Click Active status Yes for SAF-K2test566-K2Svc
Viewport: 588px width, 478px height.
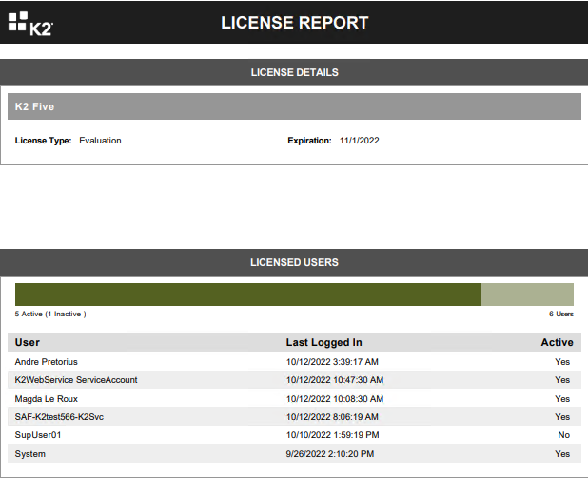(x=562, y=417)
